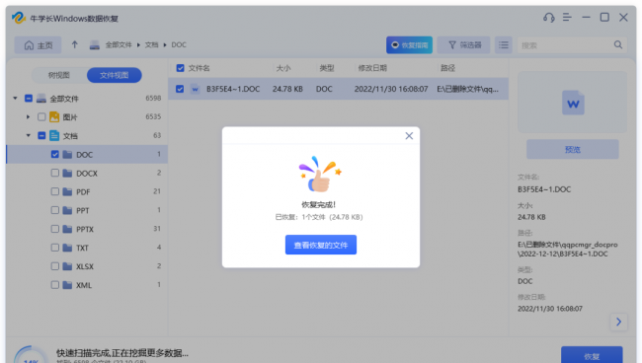Check the 图片 checkbox
642x363 pixels.
[41, 117]
